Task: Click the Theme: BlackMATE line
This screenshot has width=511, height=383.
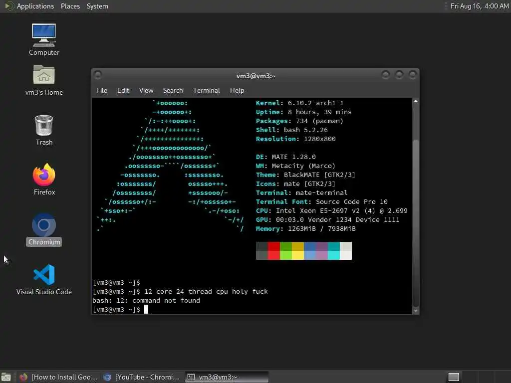Action: coord(305,175)
